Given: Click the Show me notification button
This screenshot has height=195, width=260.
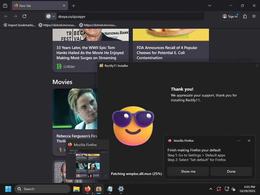Looking at the screenshot, I should tap(188, 171).
